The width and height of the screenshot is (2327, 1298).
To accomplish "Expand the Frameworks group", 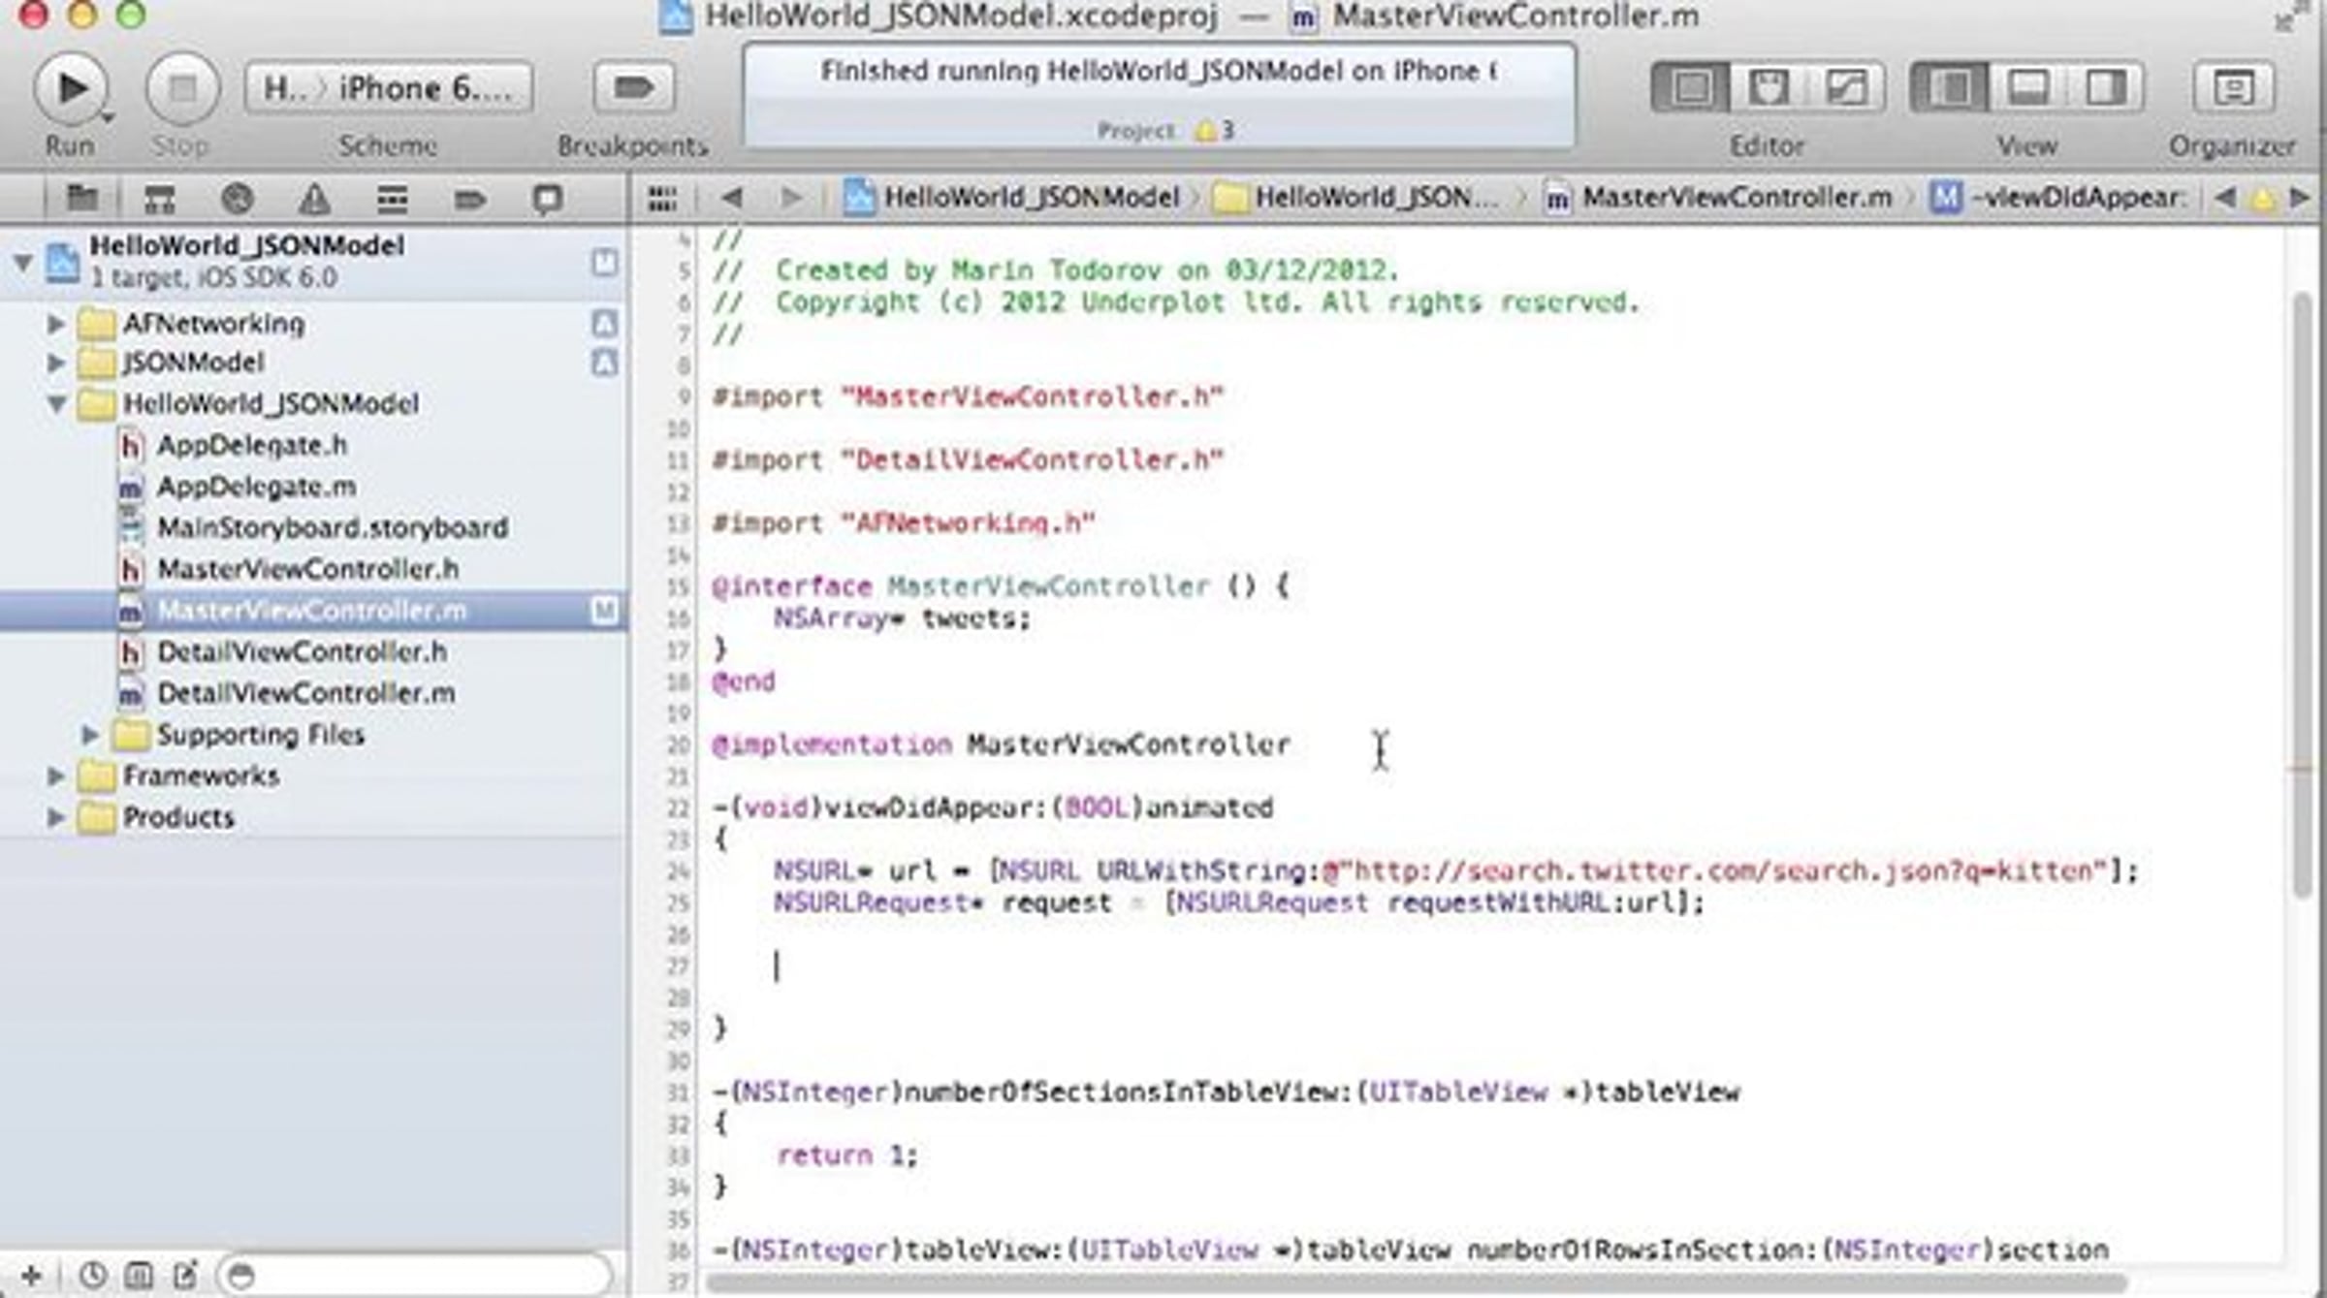I will pos(56,776).
